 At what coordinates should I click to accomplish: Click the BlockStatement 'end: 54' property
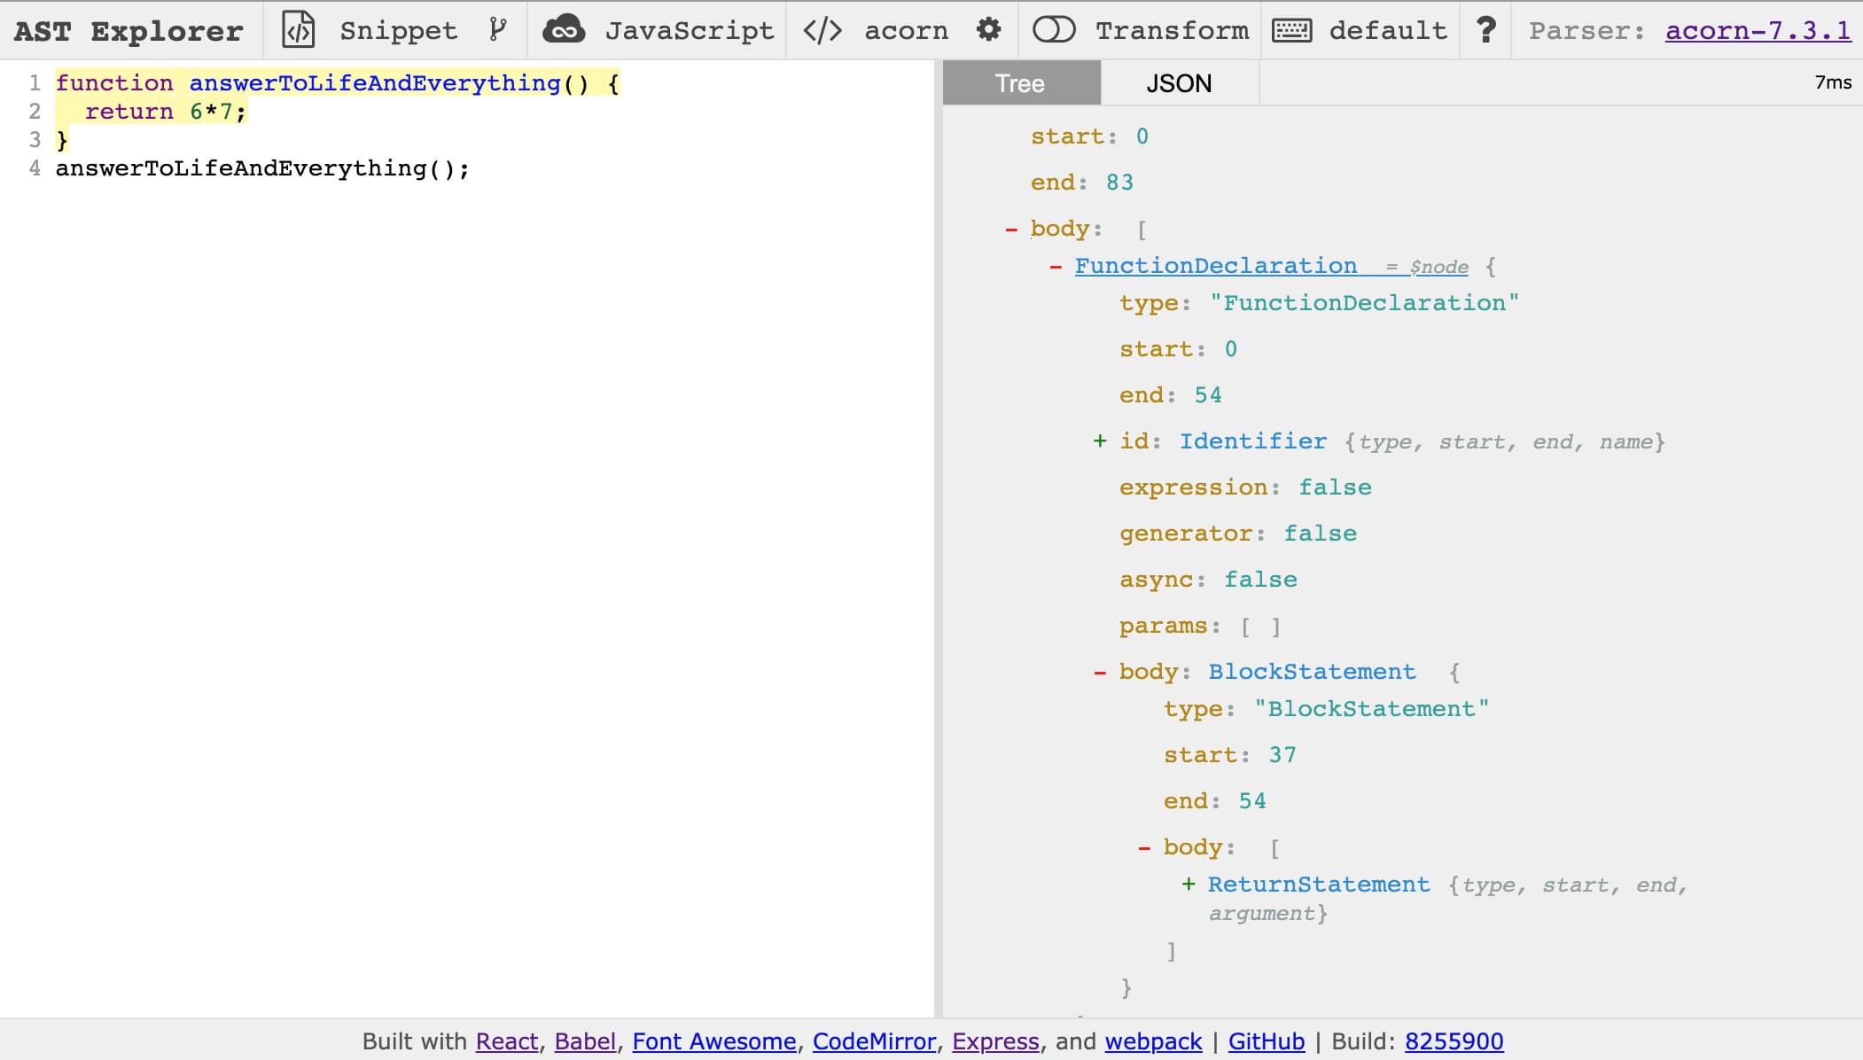1215,801
